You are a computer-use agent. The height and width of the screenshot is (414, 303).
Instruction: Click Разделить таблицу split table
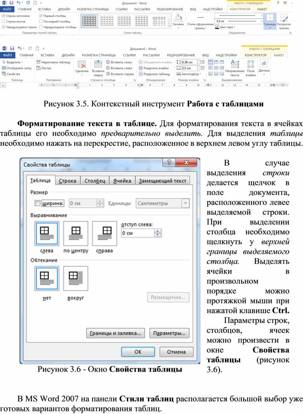(x=154, y=74)
